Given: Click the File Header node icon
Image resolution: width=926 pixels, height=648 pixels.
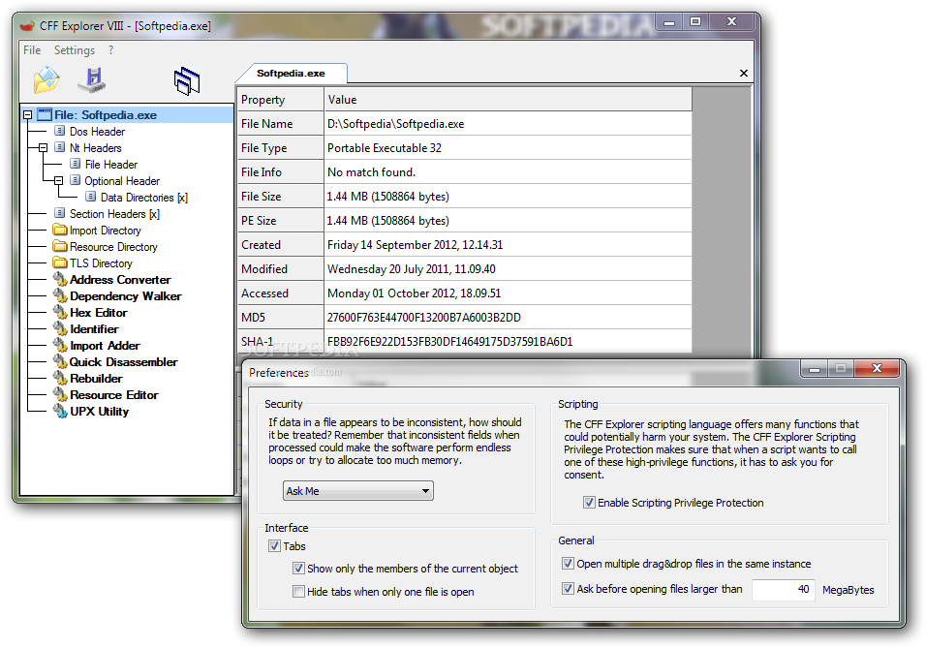Looking at the screenshot, I should [x=75, y=164].
